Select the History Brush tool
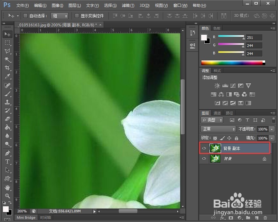 click(x=7, y=111)
